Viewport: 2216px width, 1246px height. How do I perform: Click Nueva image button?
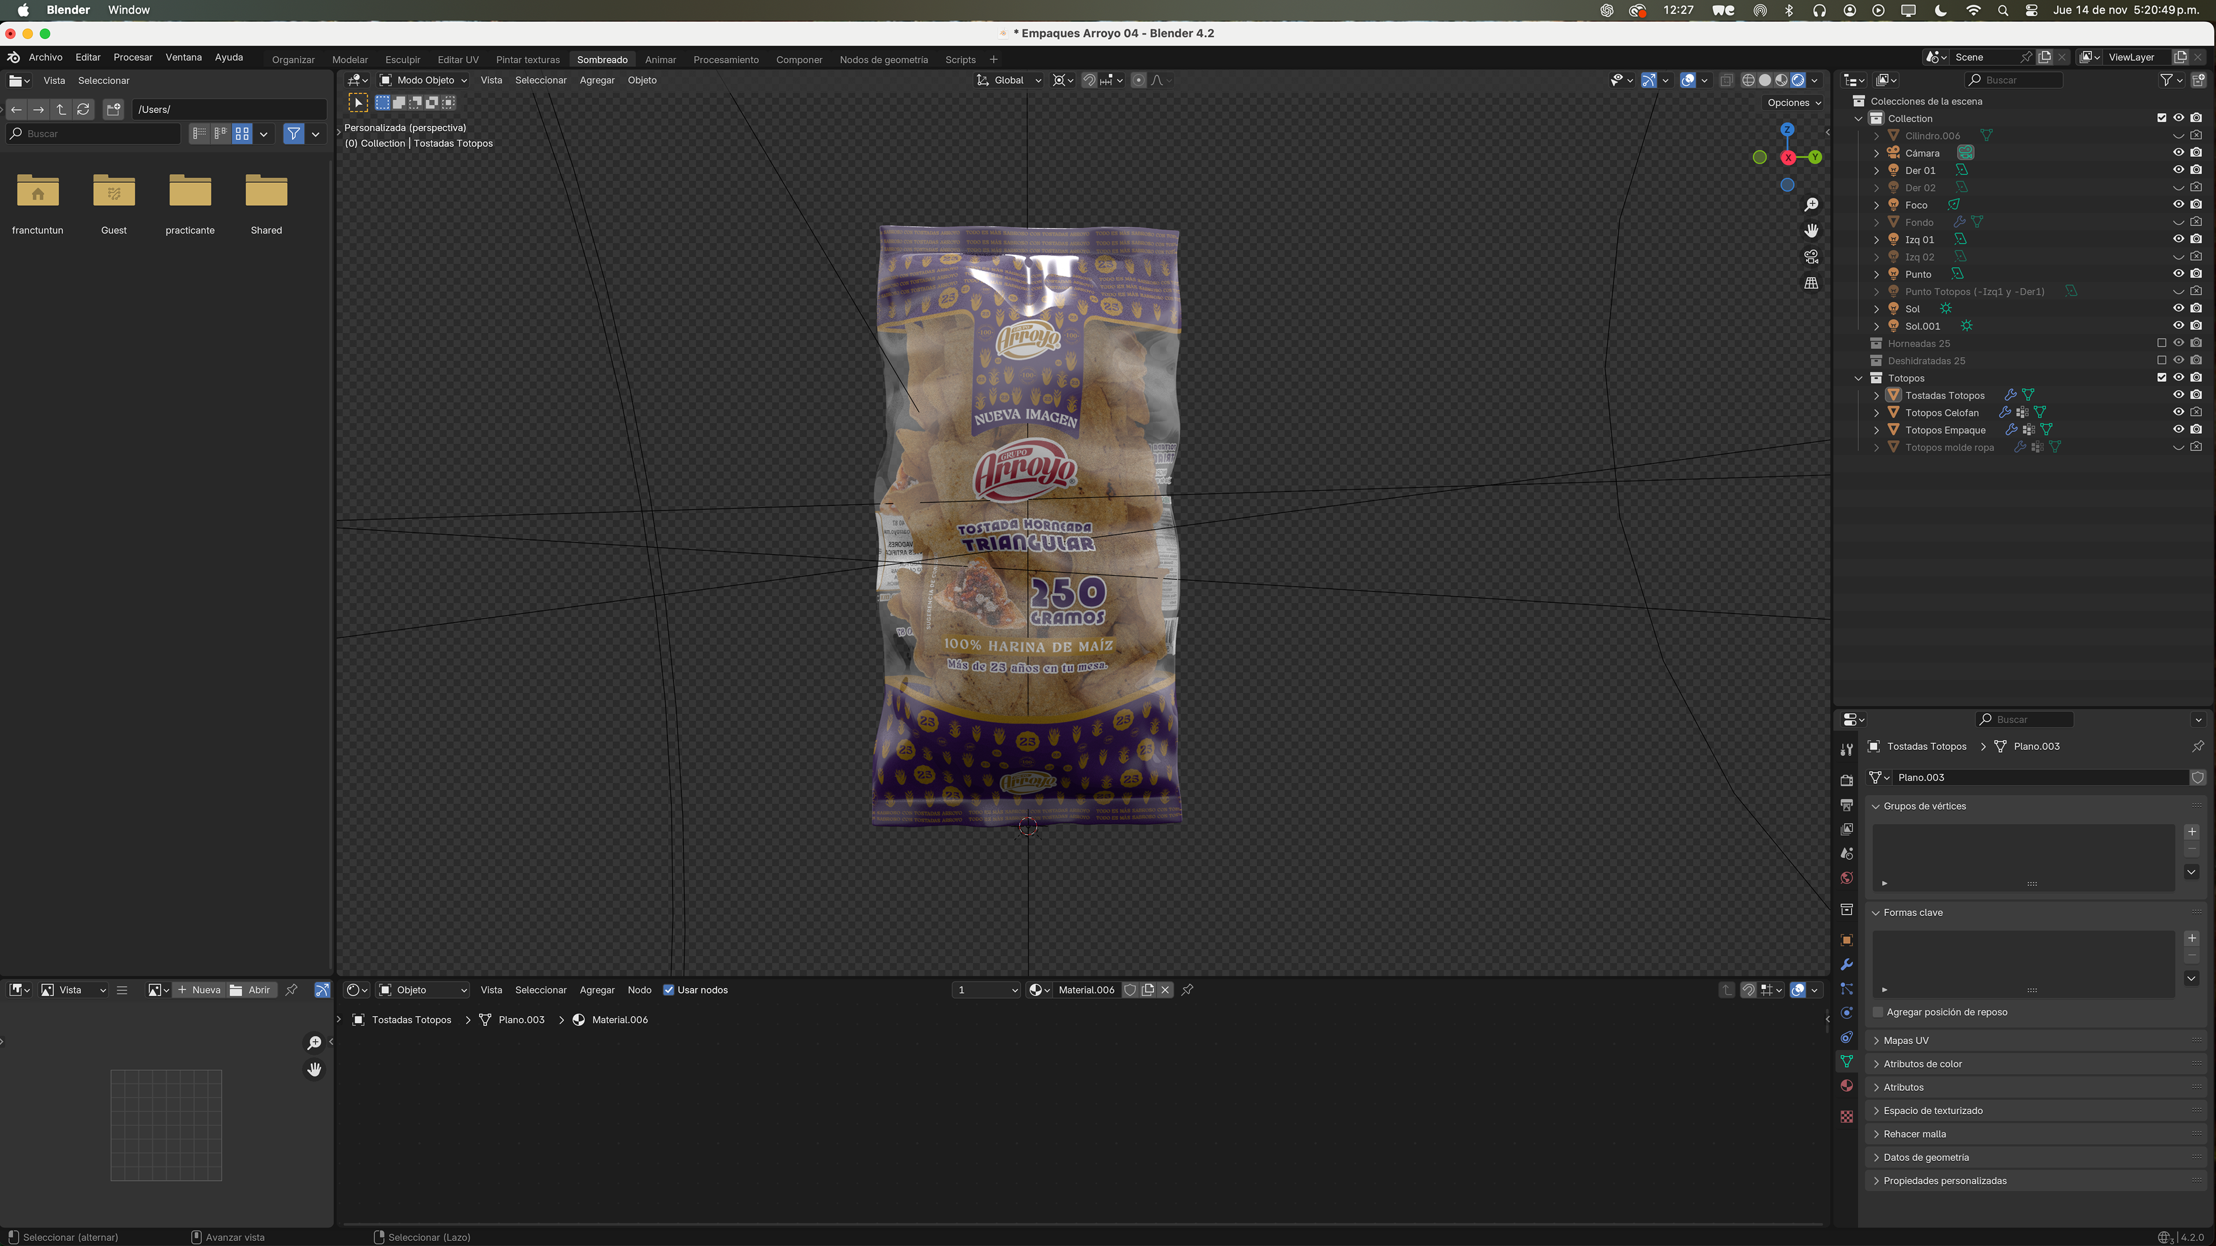pyautogui.click(x=200, y=990)
